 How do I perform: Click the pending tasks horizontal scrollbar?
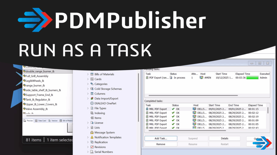coord(193,96)
